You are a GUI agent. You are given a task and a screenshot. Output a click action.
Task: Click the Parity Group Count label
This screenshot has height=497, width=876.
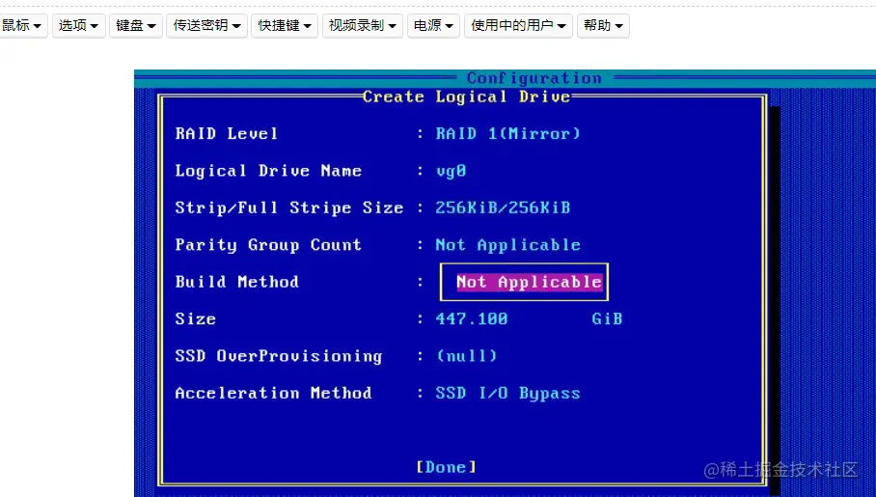coord(268,245)
